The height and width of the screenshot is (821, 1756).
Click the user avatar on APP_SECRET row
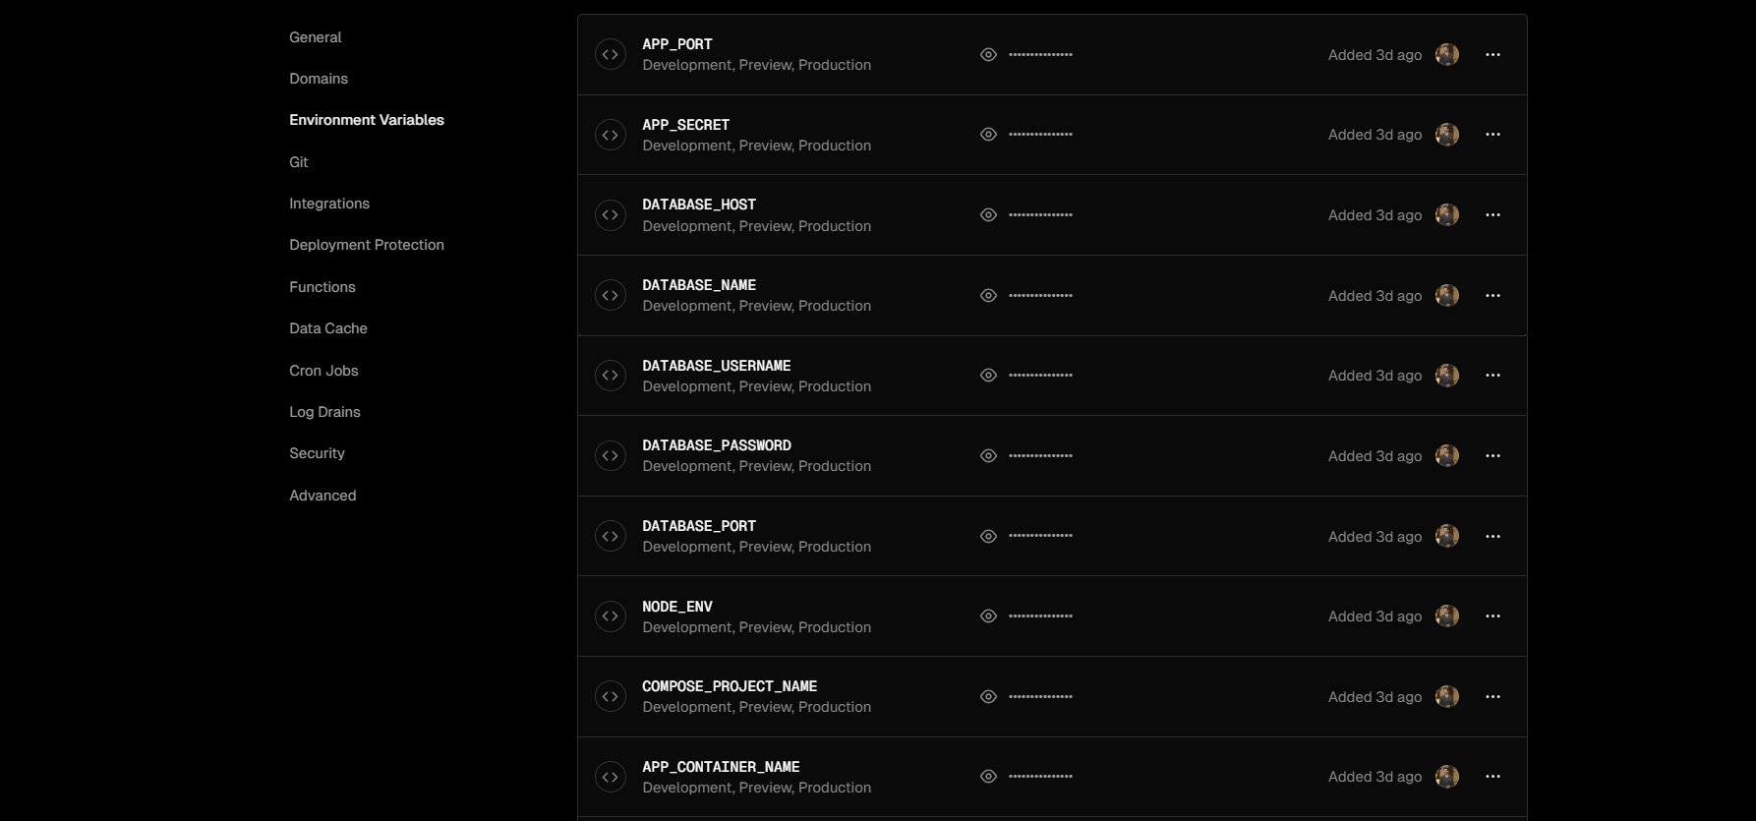click(1446, 135)
